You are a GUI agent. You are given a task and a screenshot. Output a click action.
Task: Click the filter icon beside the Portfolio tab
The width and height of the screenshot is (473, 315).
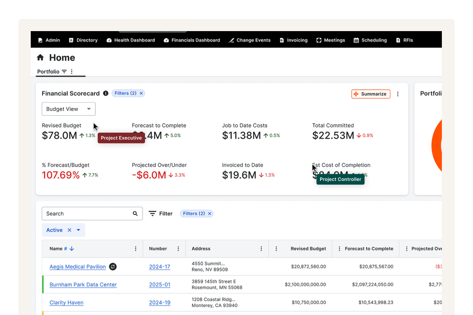tap(63, 72)
